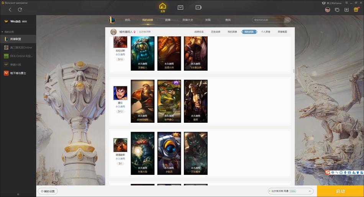Open the 资讯 tab
The width and height of the screenshot is (364, 197).
(128, 20)
